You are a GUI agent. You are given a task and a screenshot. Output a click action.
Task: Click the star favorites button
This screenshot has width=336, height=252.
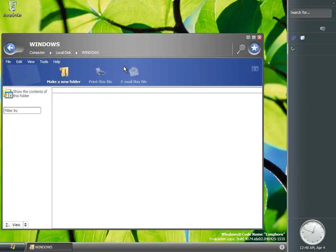[x=254, y=48]
